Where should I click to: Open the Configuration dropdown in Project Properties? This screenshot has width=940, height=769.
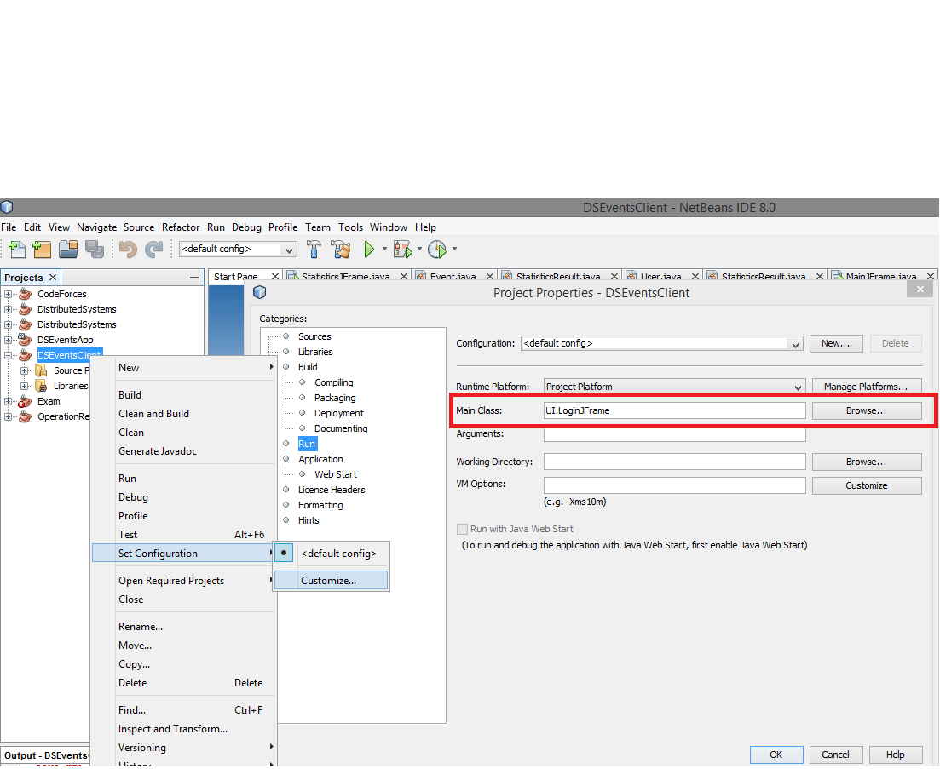[x=795, y=344]
